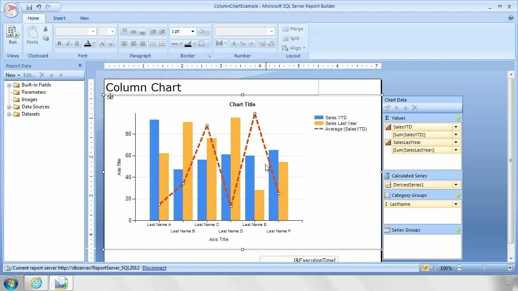Switch to the Home ribbon tab

click(34, 18)
